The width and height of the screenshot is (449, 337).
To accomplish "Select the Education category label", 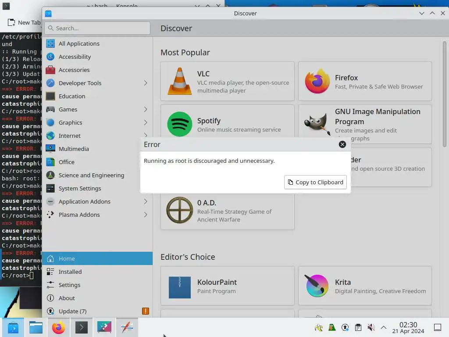I will [x=72, y=96].
